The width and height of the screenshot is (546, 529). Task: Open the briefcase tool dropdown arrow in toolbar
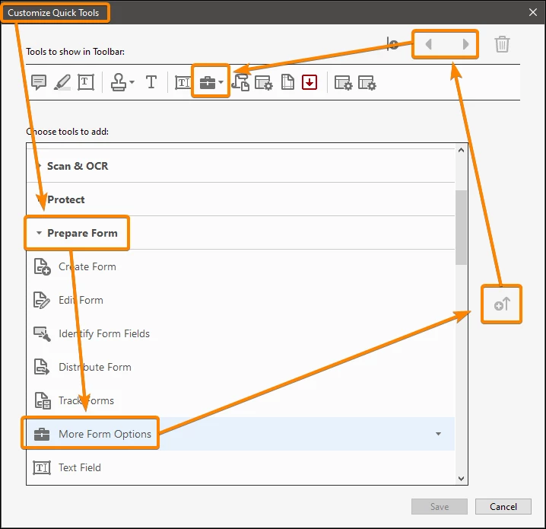(x=221, y=83)
